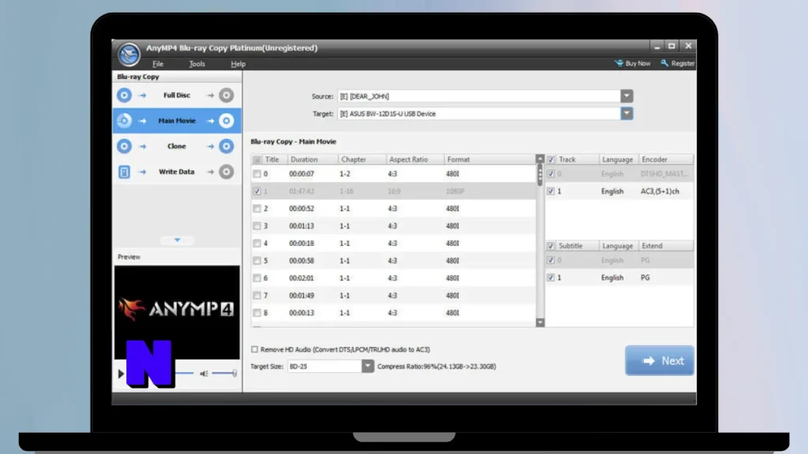Enable Remove HD Audio checkbox

coord(255,349)
